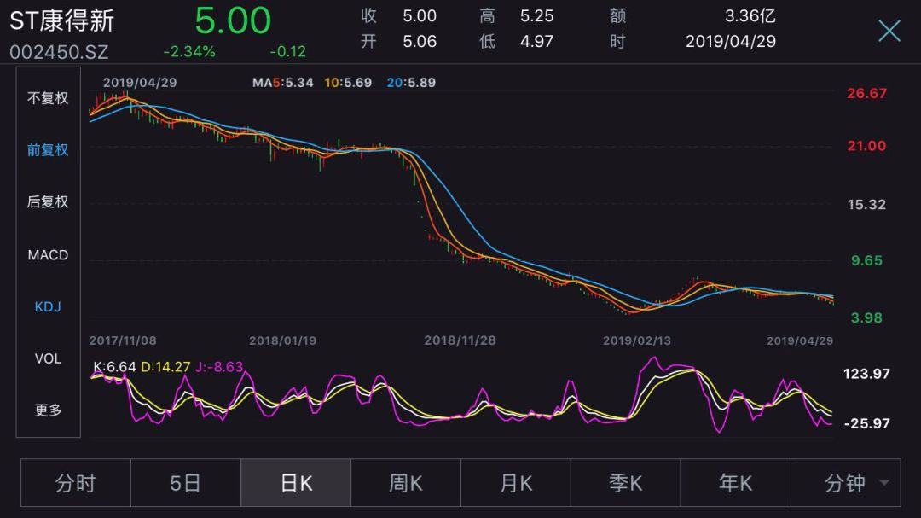Click the price change -0.12
Screen dimensions: 921x518
tap(288, 52)
